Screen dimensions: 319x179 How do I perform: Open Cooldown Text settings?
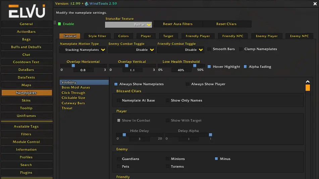click(x=26, y=62)
